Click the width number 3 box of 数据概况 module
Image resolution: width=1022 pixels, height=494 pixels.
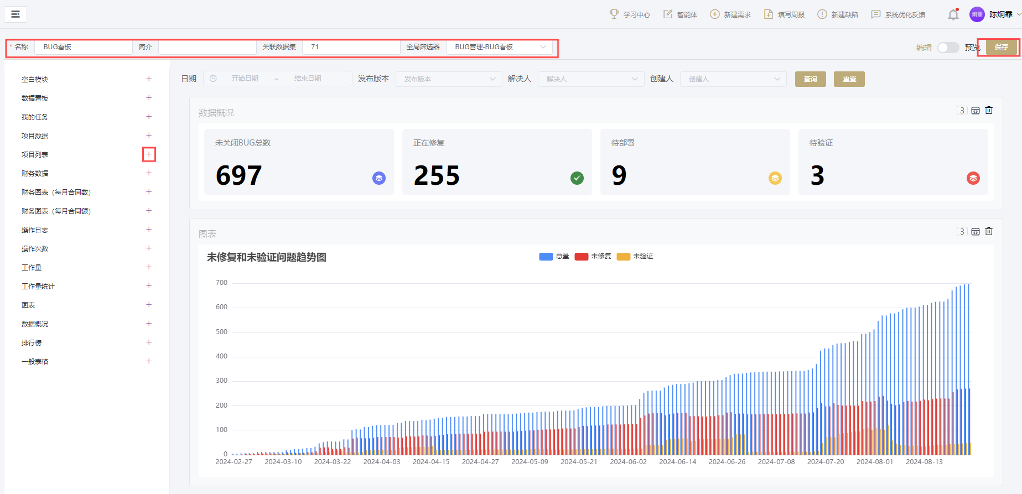(x=962, y=111)
